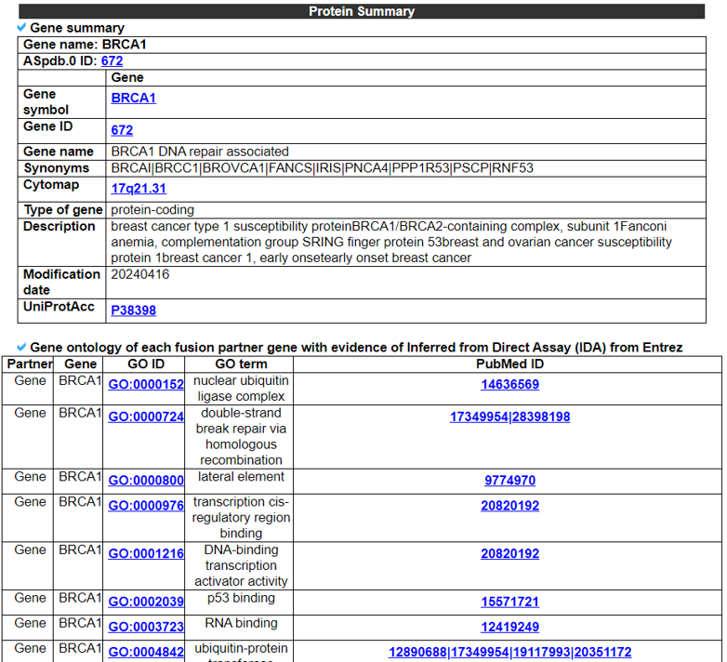
Task: Click the Protein Summary header bar
Action: click(x=362, y=11)
